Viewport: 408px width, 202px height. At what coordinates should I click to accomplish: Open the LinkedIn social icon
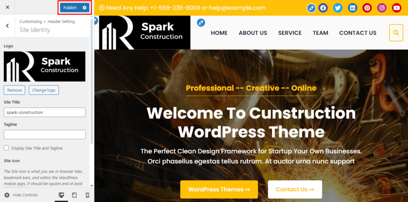353,8
